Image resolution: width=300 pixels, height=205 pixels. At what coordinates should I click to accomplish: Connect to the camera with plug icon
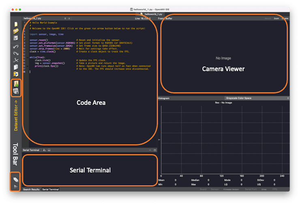tap(16, 179)
